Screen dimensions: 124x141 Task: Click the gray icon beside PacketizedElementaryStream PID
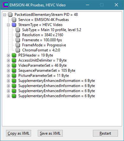[10, 15]
